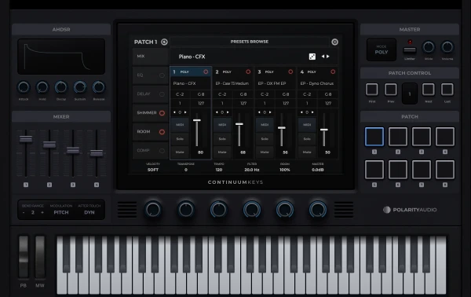Decrease bend range with the minus button
Viewport: 471px width, 297px height.
24,212
